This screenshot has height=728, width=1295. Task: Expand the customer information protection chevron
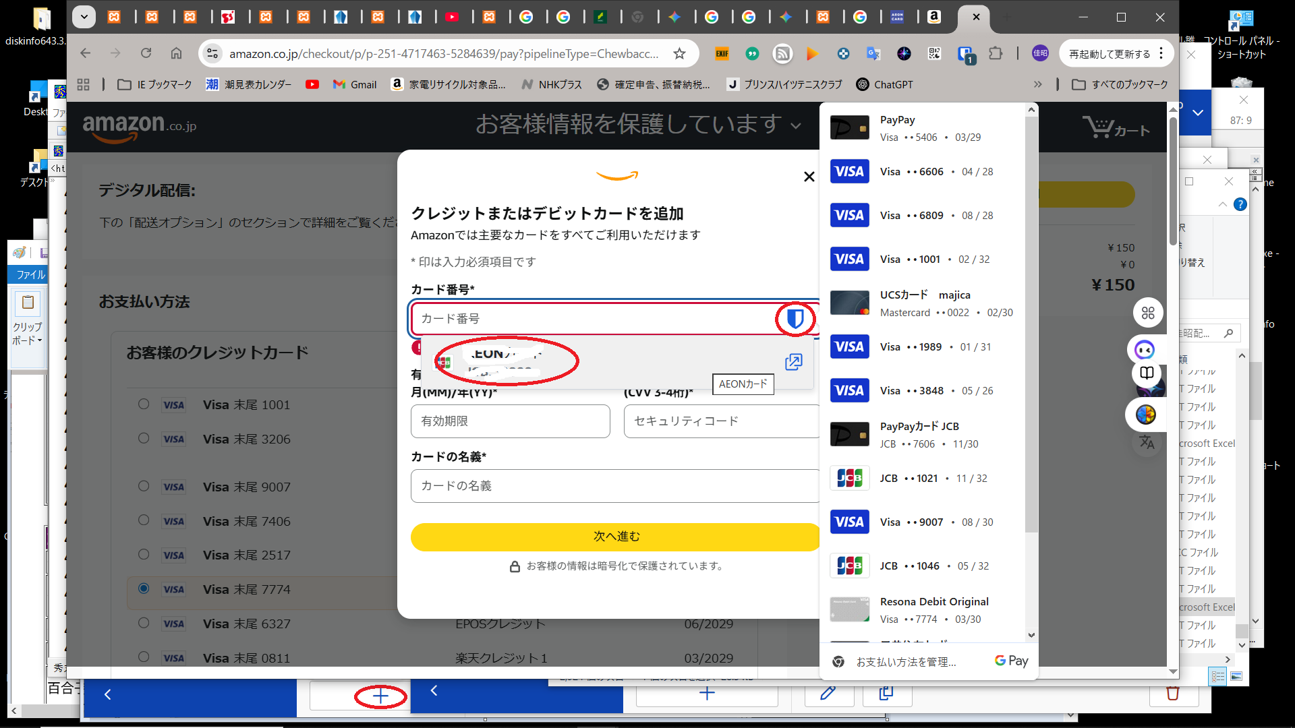coord(796,126)
